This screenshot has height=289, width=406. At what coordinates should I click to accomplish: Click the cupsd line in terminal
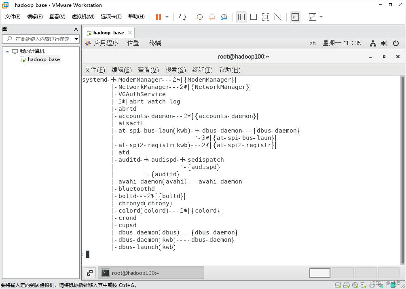127,225
